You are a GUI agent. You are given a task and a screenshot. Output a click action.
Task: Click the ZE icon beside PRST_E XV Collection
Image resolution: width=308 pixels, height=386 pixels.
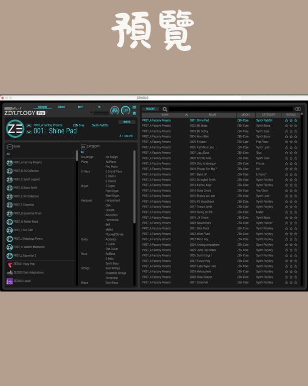point(10,197)
